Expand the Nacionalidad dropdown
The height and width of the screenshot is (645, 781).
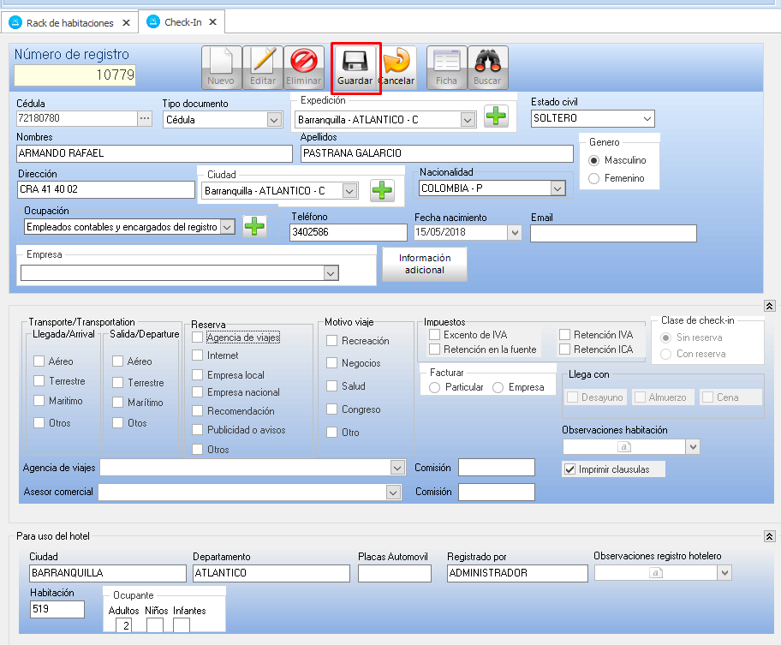click(557, 188)
